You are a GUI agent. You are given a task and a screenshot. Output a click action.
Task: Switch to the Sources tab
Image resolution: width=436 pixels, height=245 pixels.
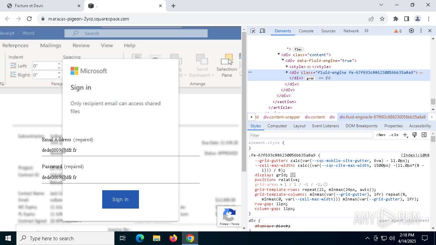click(328, 31)
